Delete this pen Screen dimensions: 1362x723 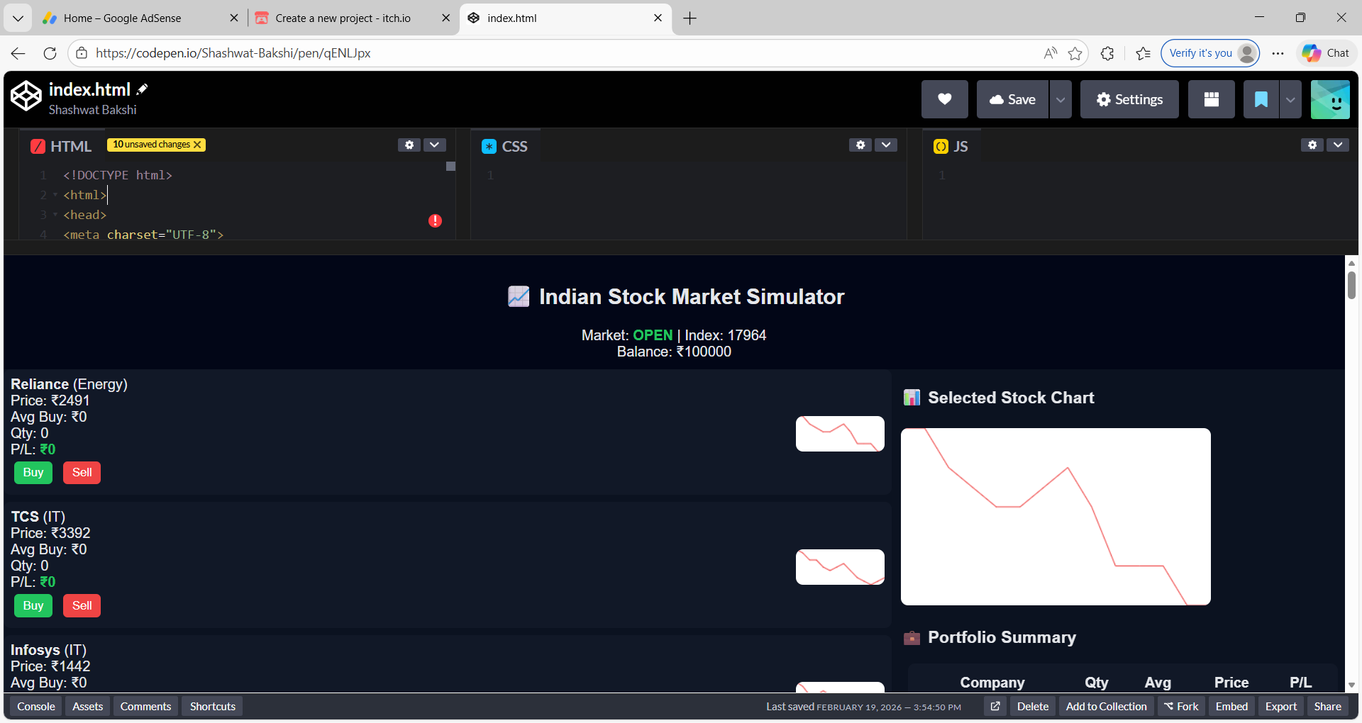(x=1033, y=707)
